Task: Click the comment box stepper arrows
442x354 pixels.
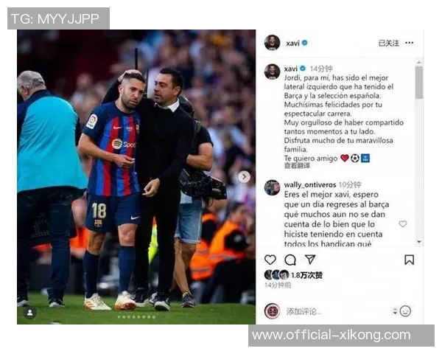Action: pos(395,311)
